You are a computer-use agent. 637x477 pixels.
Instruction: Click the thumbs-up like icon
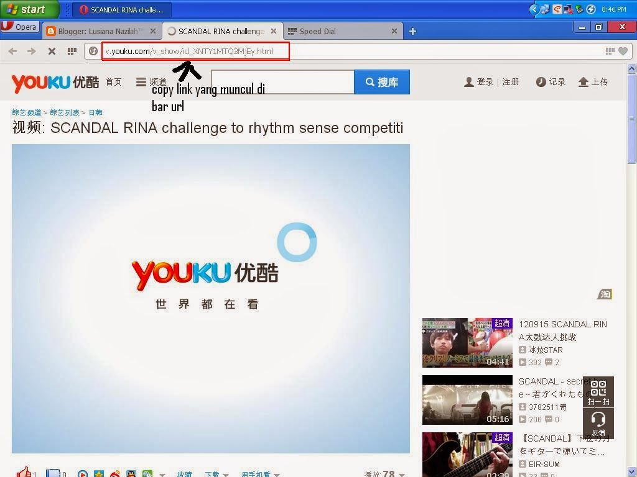(24, 472)
